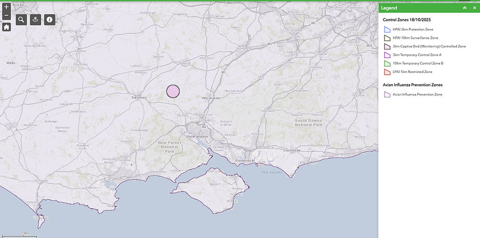The height and width of the screenshot is (238, 480).
Task: Click the '10km Temporary Control Zone B' label
Action: [418, 63]
